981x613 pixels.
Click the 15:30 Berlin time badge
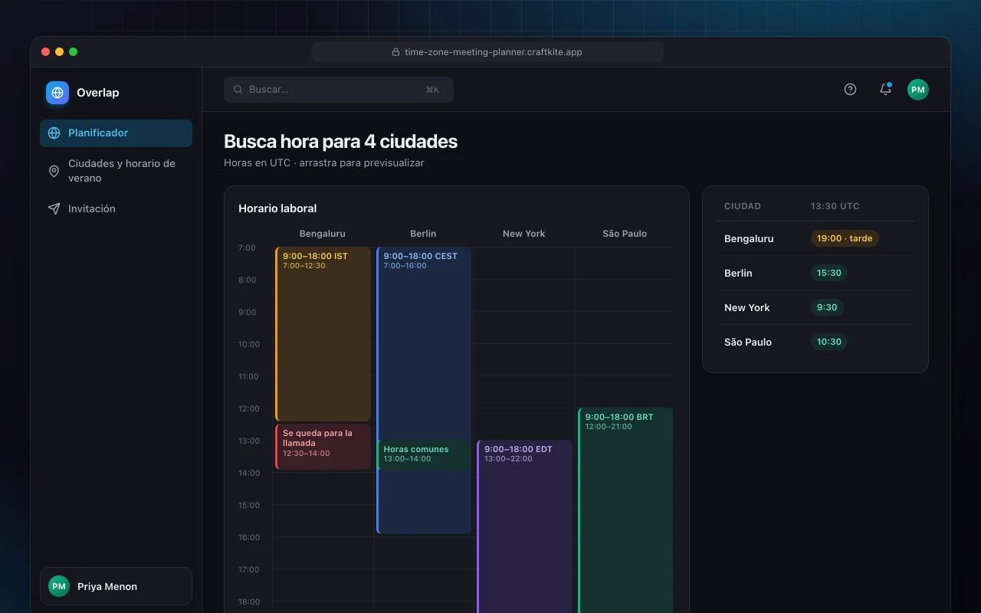point(829,273)
